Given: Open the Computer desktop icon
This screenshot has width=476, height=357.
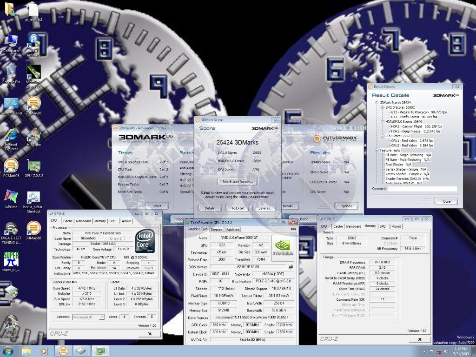Looking at the screenshot, I should coord(11,43).
